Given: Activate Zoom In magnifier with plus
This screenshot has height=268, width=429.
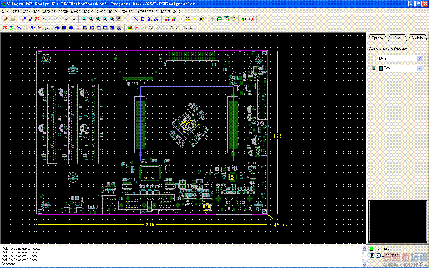Looking at the screenshot, I should pos(98,19).
